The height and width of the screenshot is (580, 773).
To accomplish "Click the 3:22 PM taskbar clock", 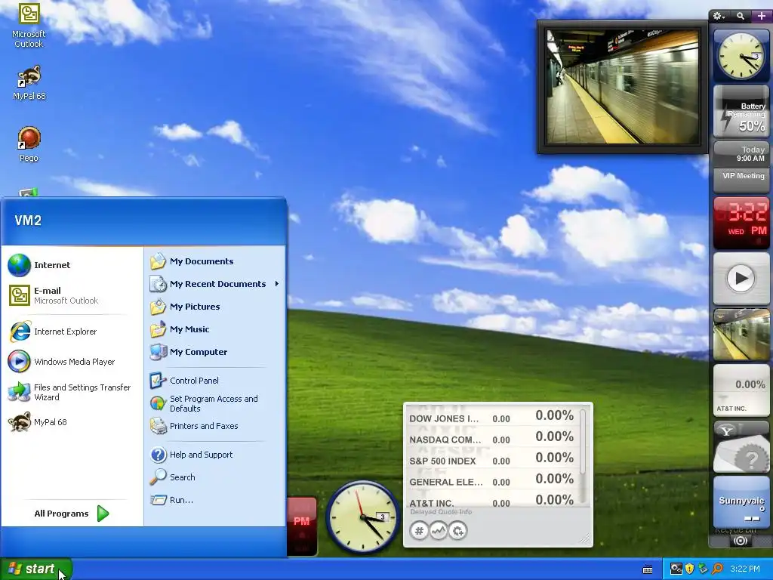I will click(745, 569).
